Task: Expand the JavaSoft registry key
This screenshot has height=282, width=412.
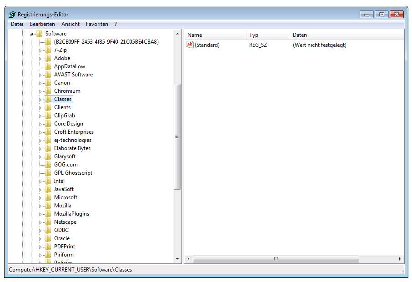Action: (40, 190)
